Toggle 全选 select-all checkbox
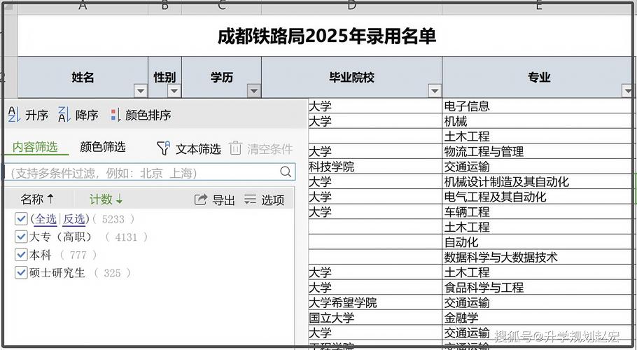Screen dimensions: 637x350 pos(21,219)
